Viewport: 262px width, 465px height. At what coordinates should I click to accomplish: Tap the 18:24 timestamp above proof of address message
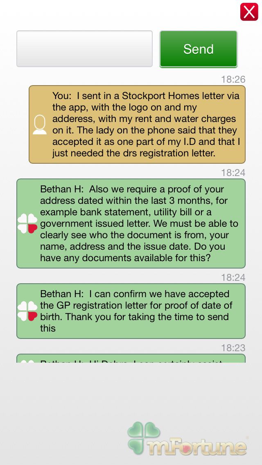click(233, 172)
